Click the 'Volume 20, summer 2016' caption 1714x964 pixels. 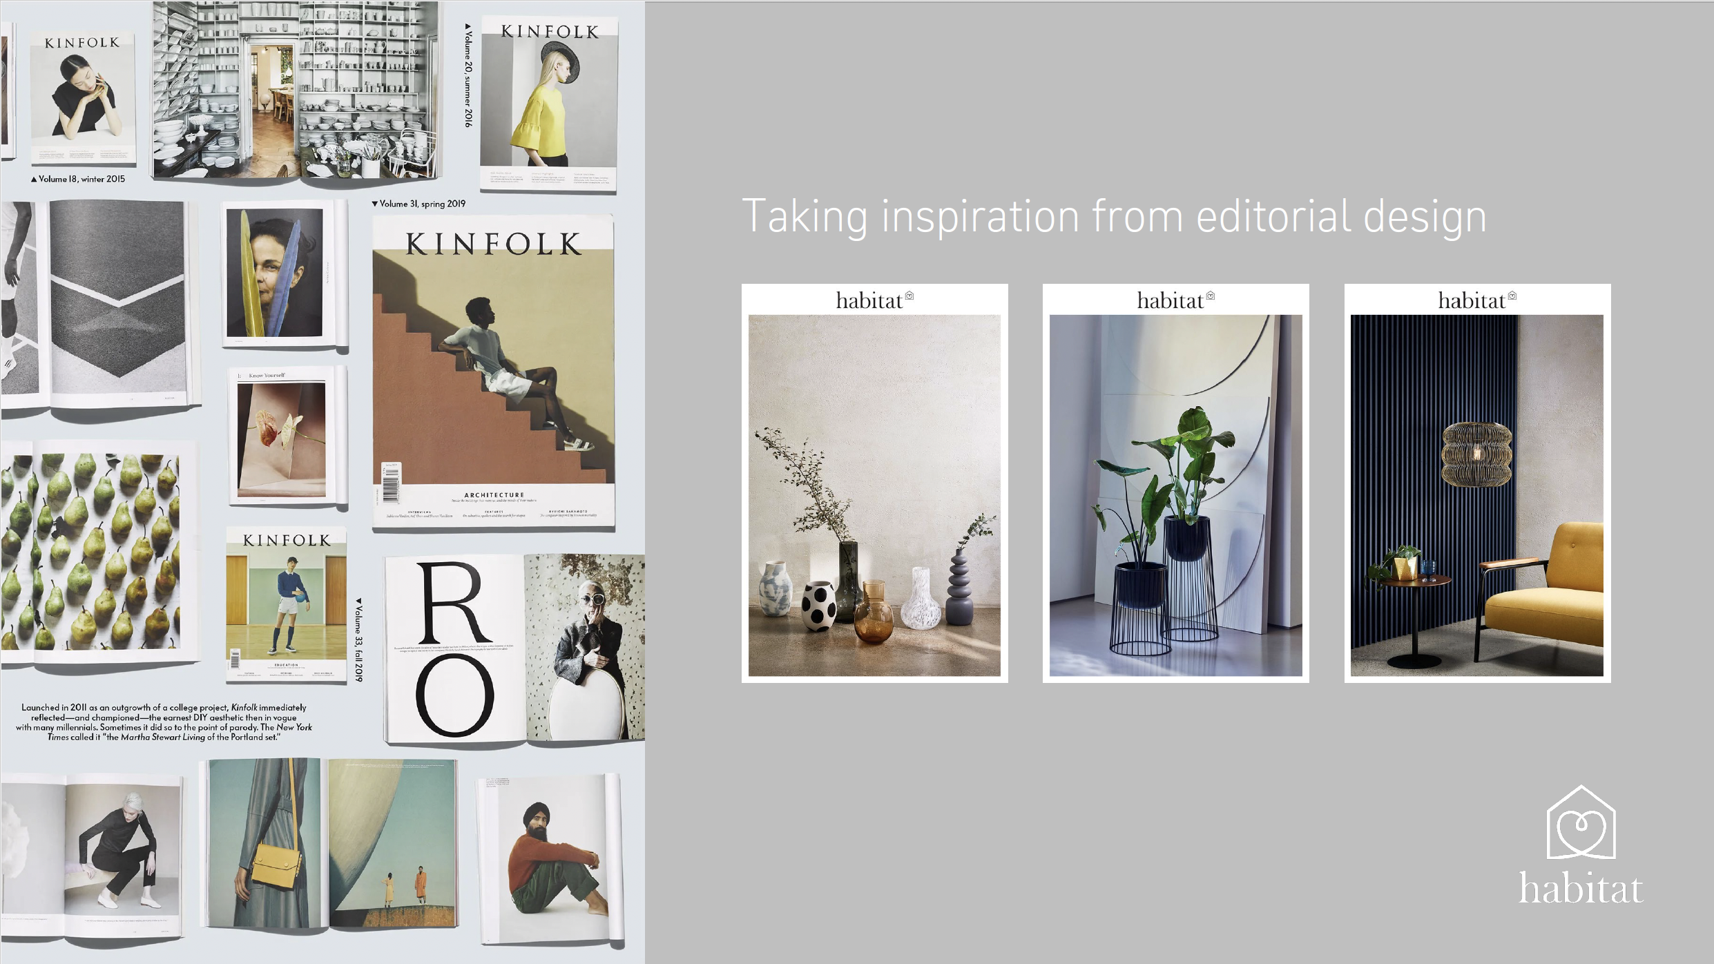pos(468,76)
